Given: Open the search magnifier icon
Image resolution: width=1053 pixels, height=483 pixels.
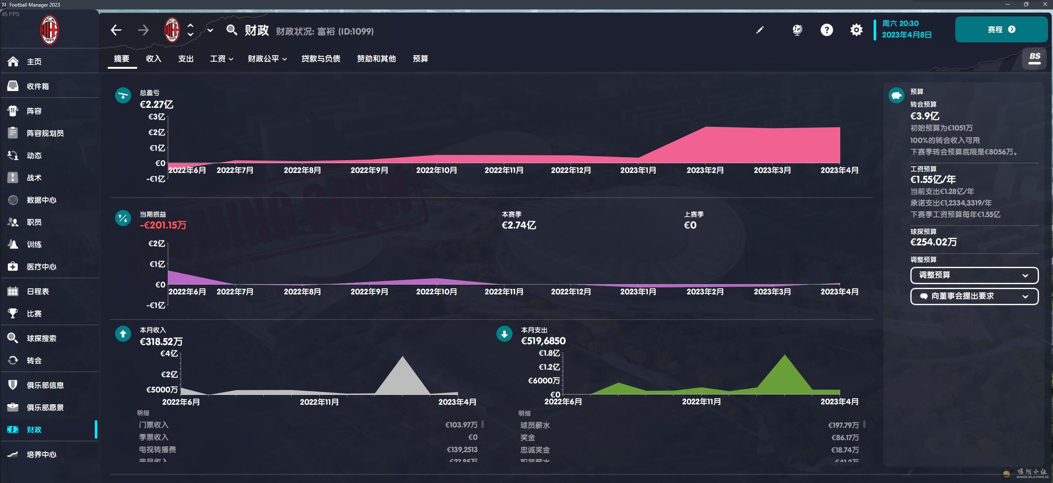Looking at the screenshot, I should (x=232, y=30).
